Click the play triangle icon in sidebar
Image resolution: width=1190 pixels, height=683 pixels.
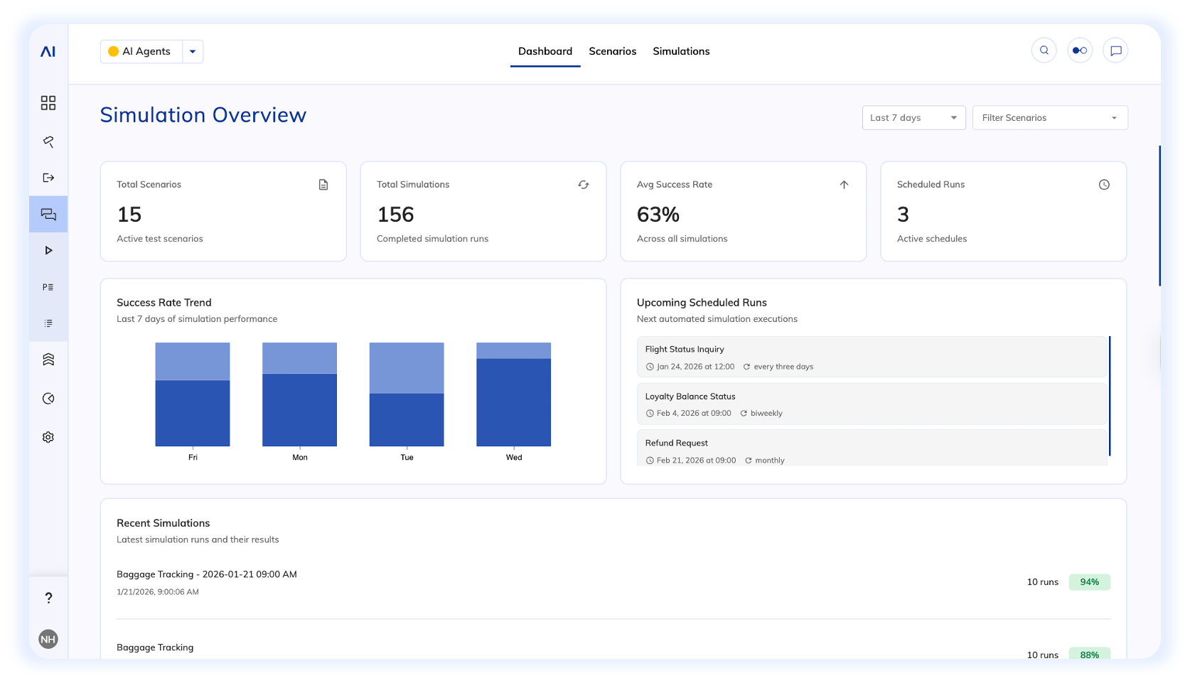click(48, 250)
